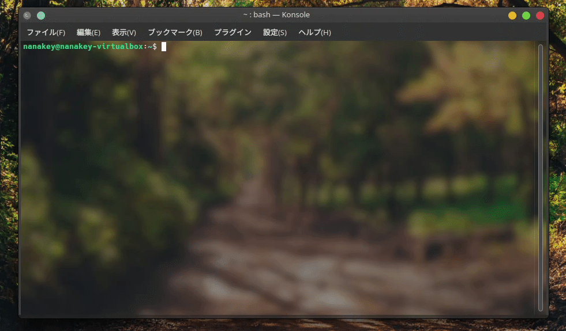Close Konsole with the red button

pyautogui.click(x=540, y=16)
